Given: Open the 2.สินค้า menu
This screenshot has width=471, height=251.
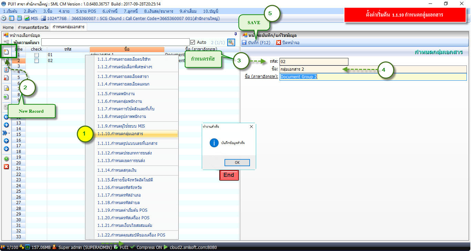Looking at the screenshot, I should tap(31, 11).
